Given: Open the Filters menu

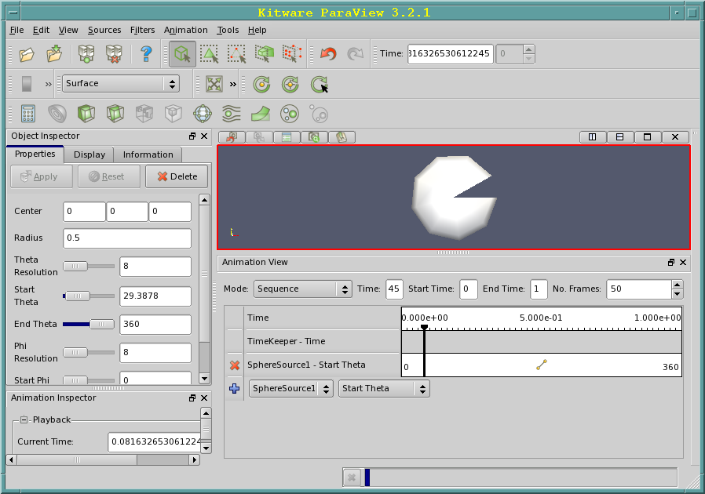Looking at the screenshot, I should (142, 30).
